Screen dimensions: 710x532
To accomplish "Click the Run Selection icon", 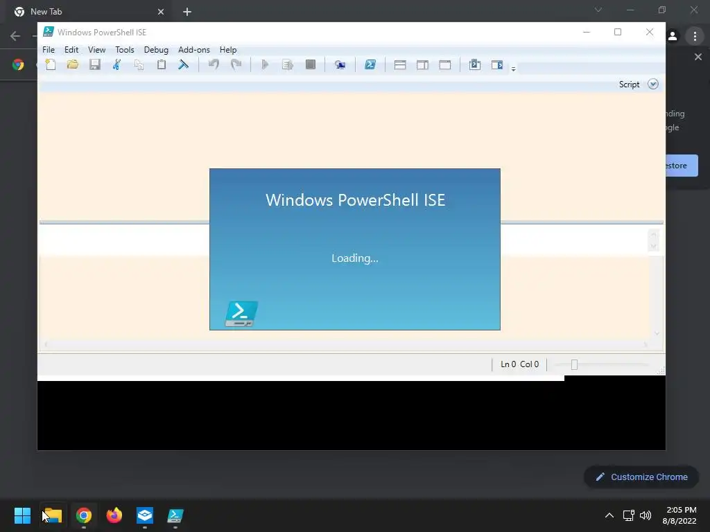I will pos(288,64).
